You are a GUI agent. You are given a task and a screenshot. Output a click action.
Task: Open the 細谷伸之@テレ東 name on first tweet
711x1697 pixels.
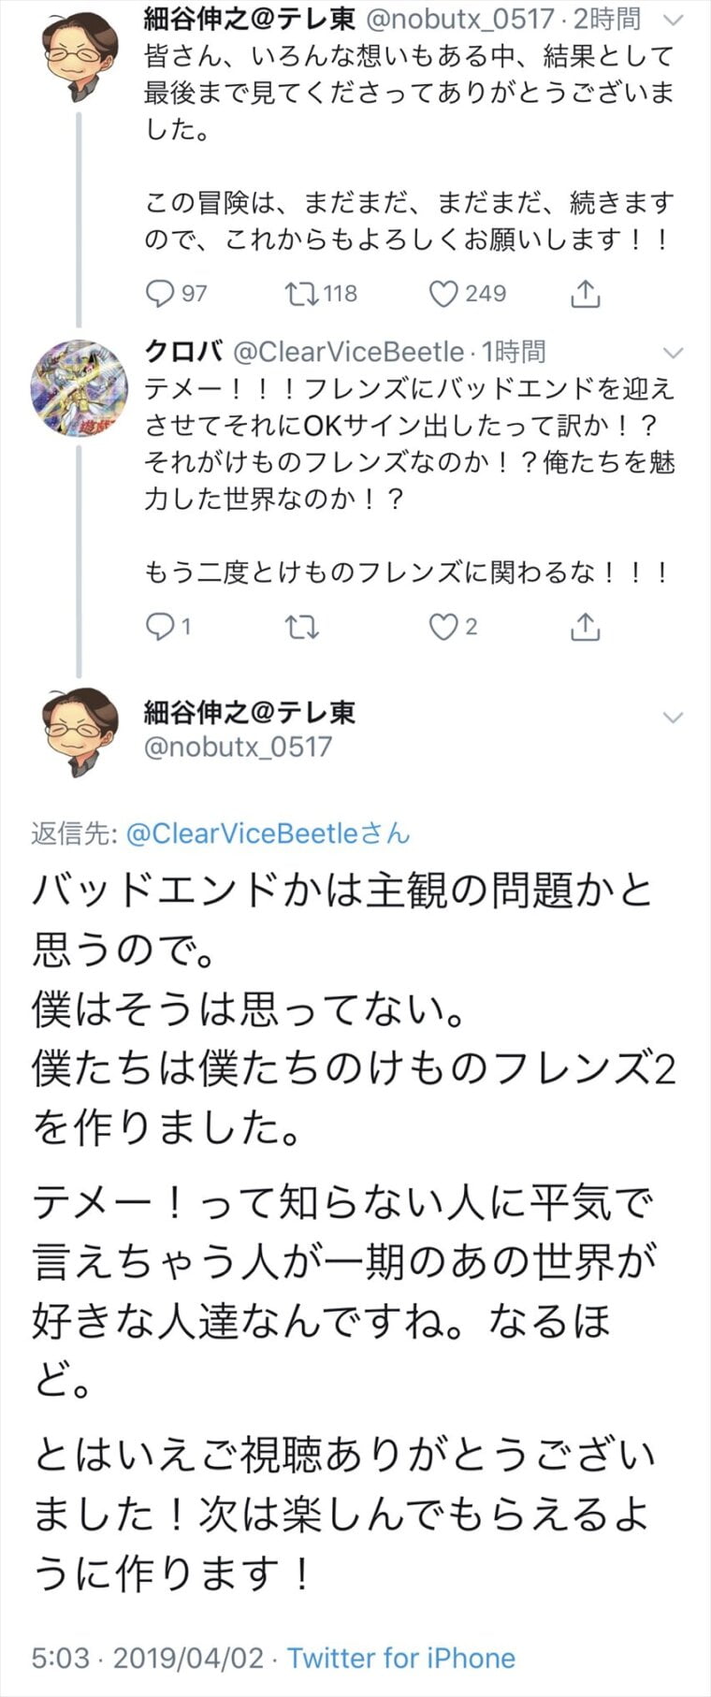(250, 18)
